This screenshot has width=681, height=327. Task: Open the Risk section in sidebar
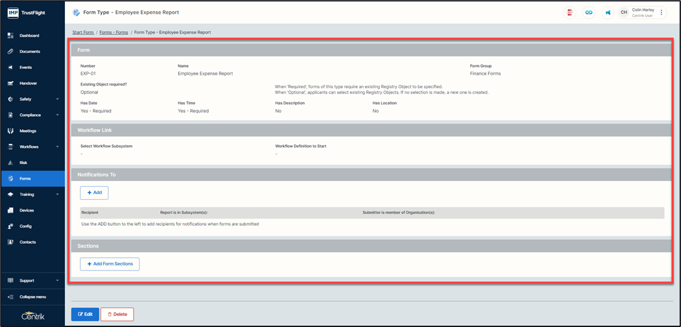click(25, 163)
